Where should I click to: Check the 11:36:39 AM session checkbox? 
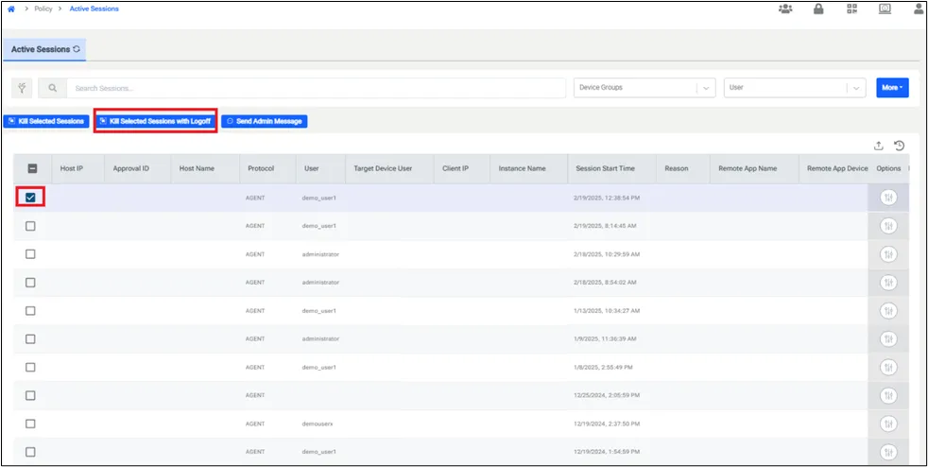tap(31, 339)
